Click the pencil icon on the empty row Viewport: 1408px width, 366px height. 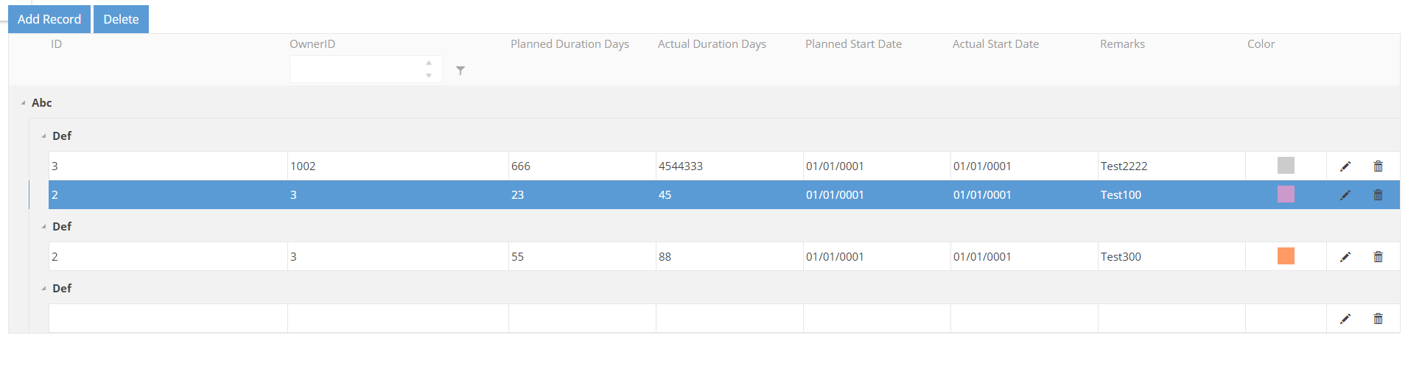pyautogui.click(x=1345, y=319)
